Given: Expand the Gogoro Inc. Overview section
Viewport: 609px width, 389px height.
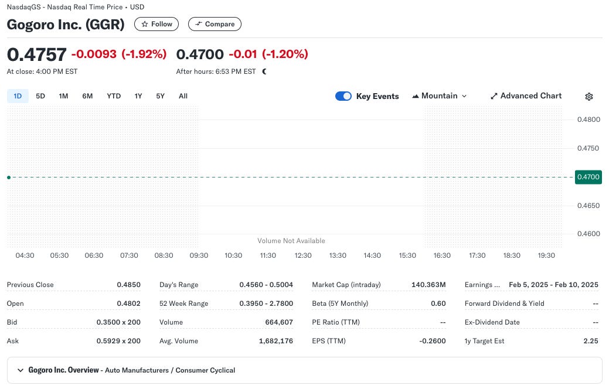Looking at the screenshot, I should [305, 370].
